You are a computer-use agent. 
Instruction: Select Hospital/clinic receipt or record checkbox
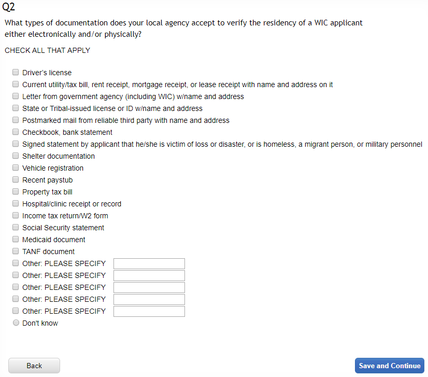click(16, 204)
